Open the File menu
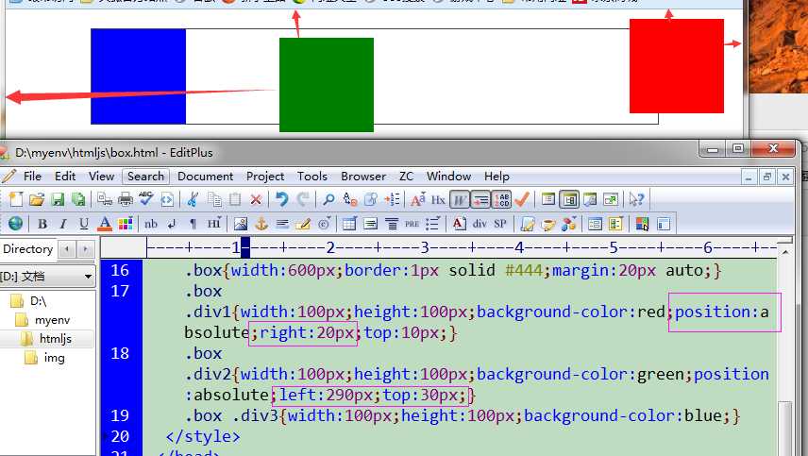 pos(32,177)
